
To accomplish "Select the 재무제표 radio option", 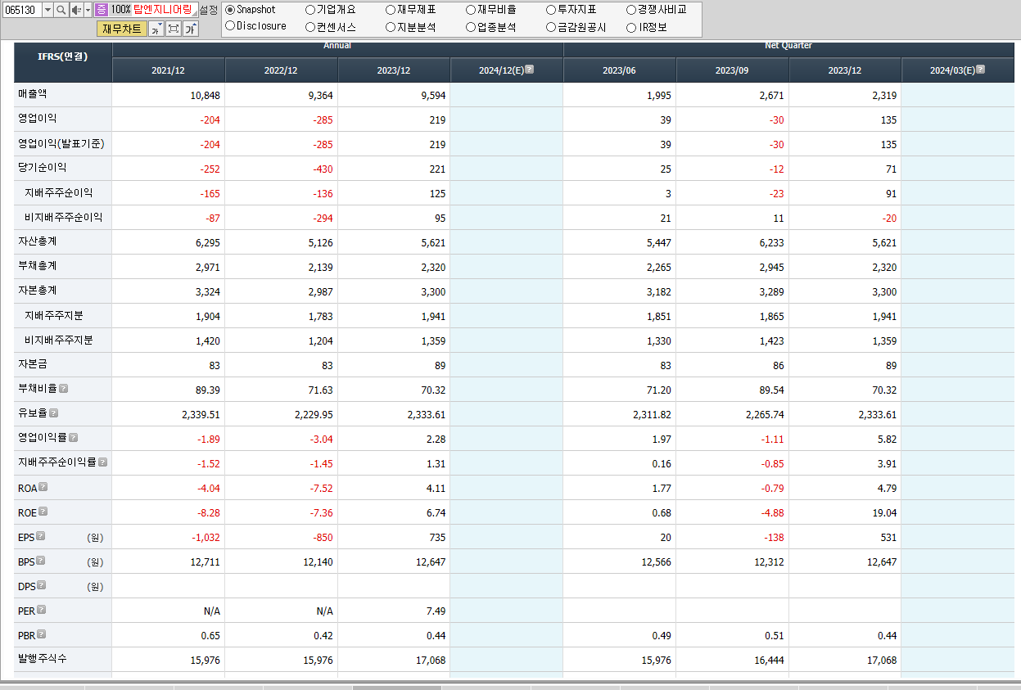I will pyautogui.click(x=391, y=10).
